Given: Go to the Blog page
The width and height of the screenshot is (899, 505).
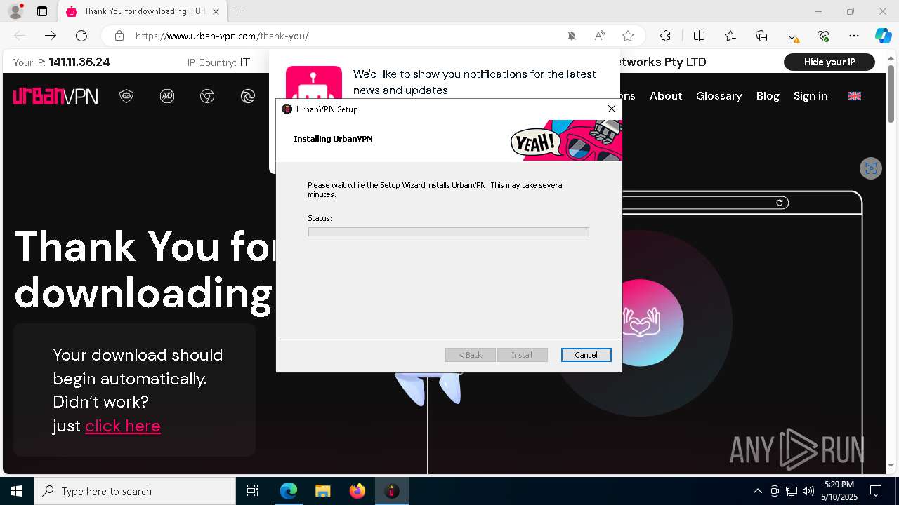Looking at the screenshot, I should [x=768, y=96].
